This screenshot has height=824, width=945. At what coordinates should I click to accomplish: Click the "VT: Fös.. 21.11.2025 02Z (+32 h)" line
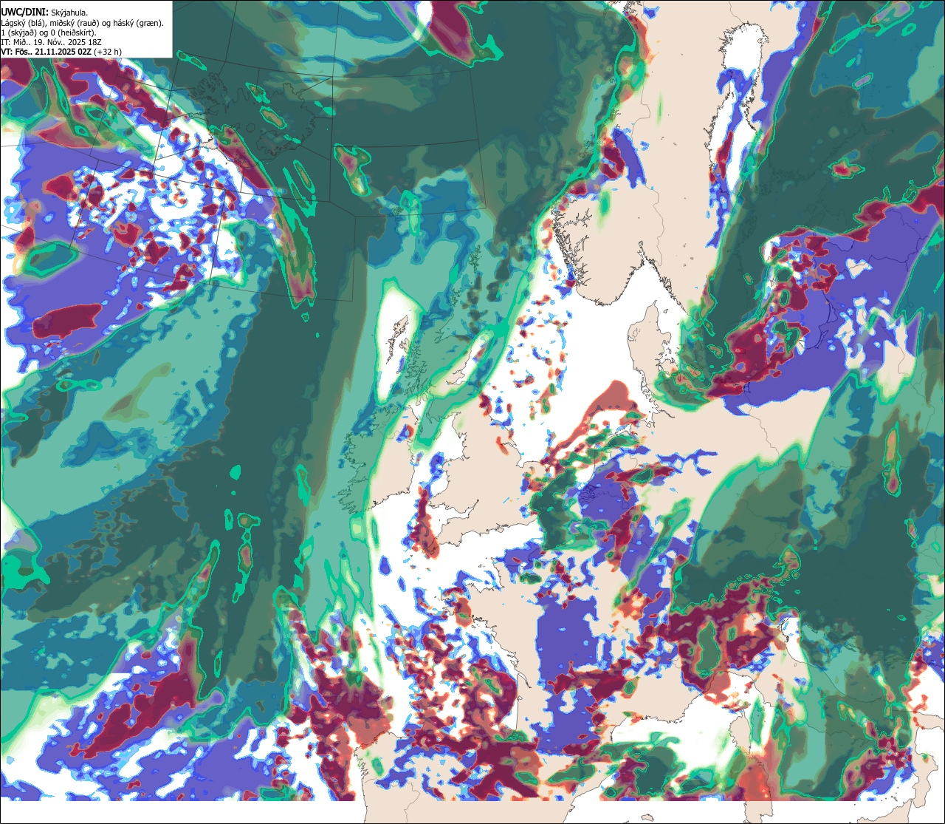coord(62,52)
